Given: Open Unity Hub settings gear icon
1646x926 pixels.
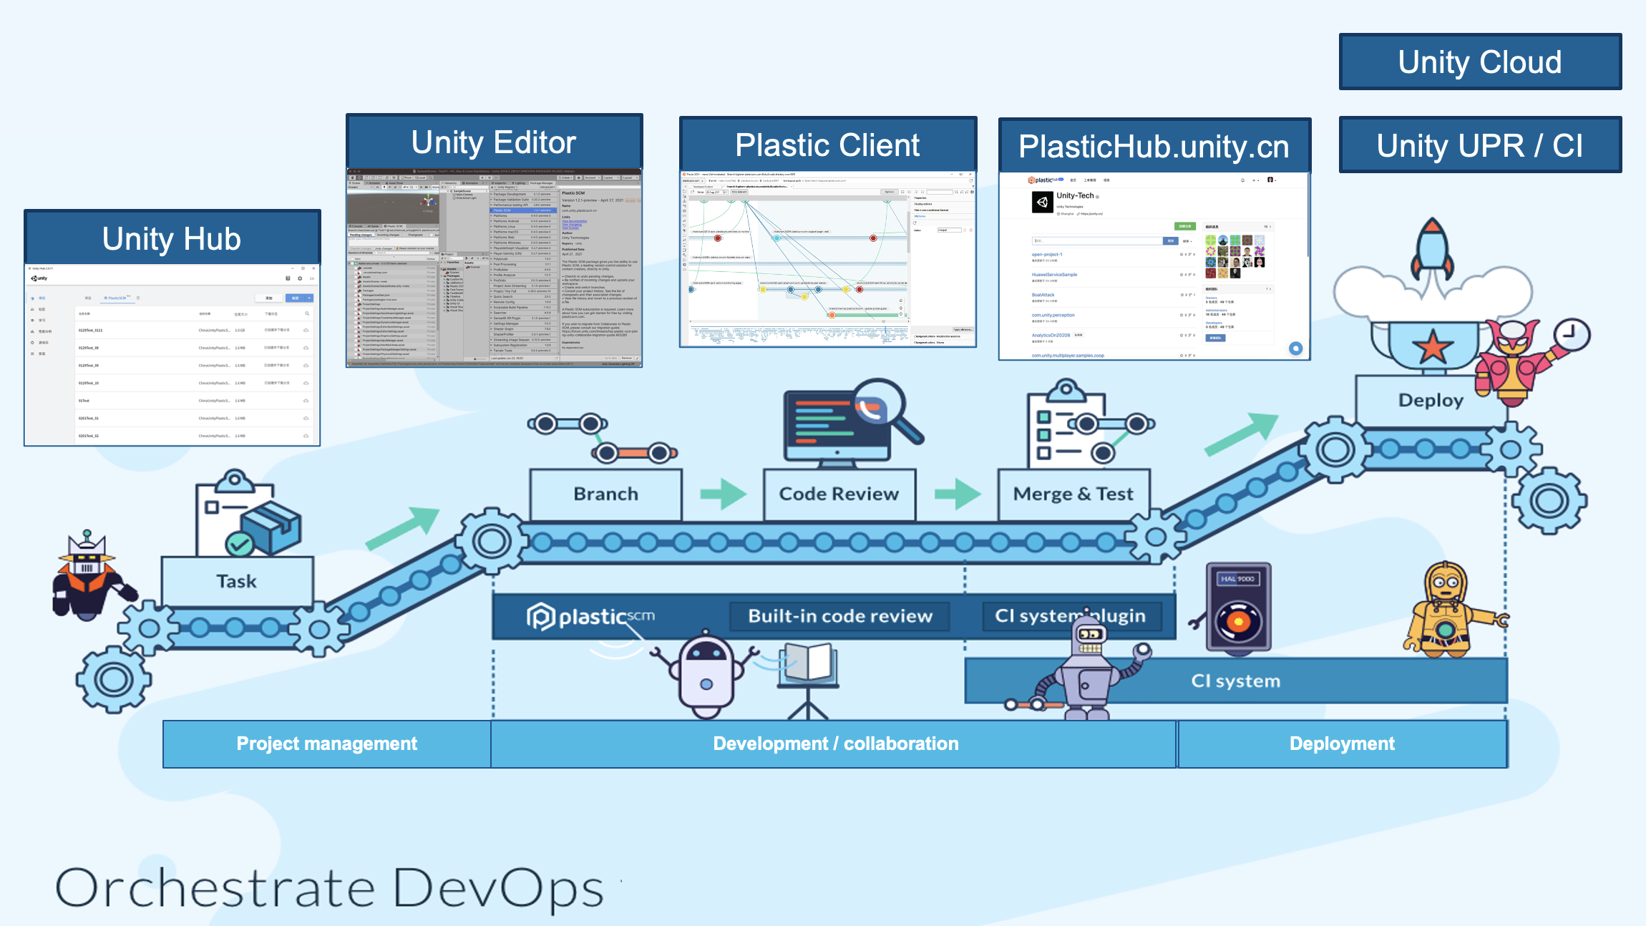Looking at the screenshot, I should click(x=300, y=278).
